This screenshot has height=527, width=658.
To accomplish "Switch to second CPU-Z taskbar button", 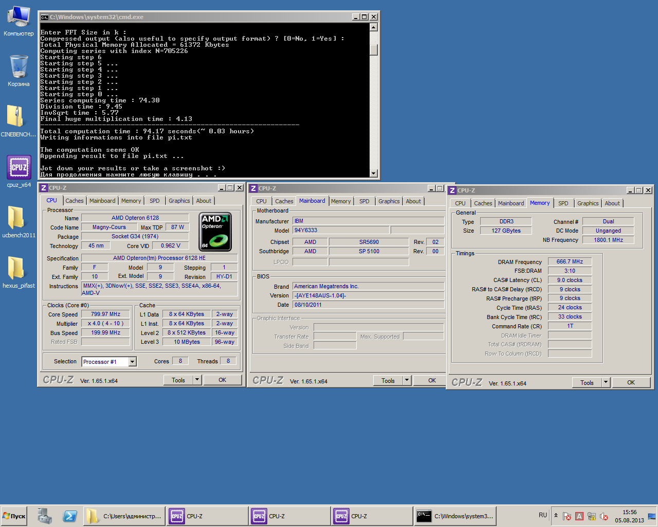I will tap(290, 516).
